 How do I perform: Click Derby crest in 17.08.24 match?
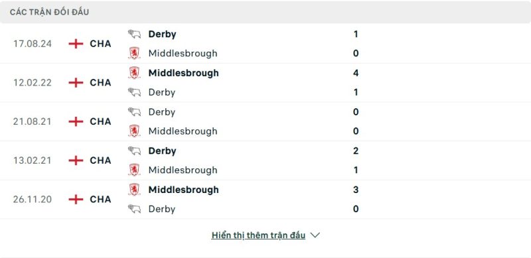(x=134, y=34)
